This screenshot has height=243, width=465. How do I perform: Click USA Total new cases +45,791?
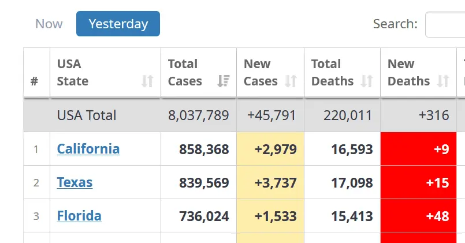271,115
